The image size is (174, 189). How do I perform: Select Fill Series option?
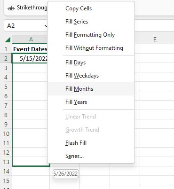click(91, 22)
